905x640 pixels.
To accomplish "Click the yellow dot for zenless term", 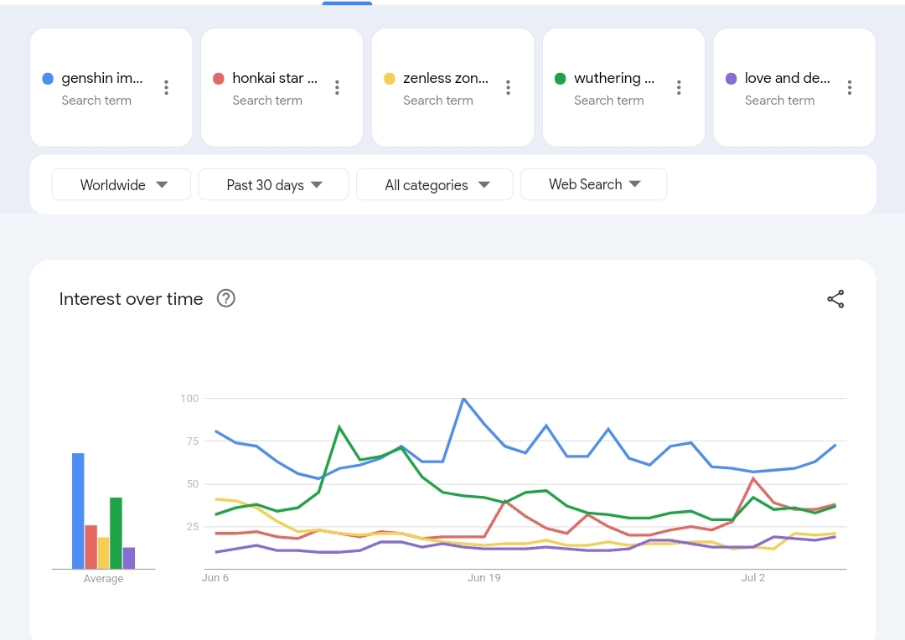I will pyautogui.click(x=390, y=79).
